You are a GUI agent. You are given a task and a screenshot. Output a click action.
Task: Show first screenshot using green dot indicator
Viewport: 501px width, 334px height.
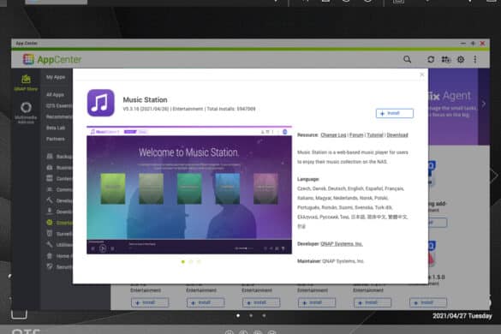coord(182,261)
